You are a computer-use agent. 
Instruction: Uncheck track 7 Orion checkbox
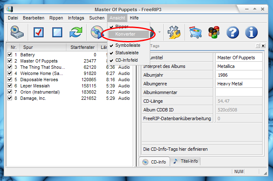(10, 92)
